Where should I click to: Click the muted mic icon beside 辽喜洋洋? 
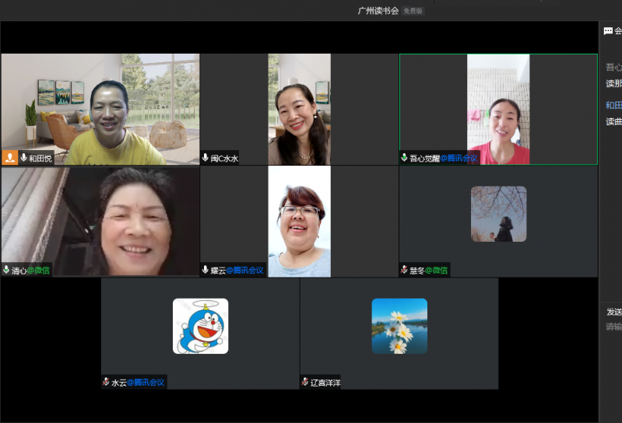click(x=305, y=383)
